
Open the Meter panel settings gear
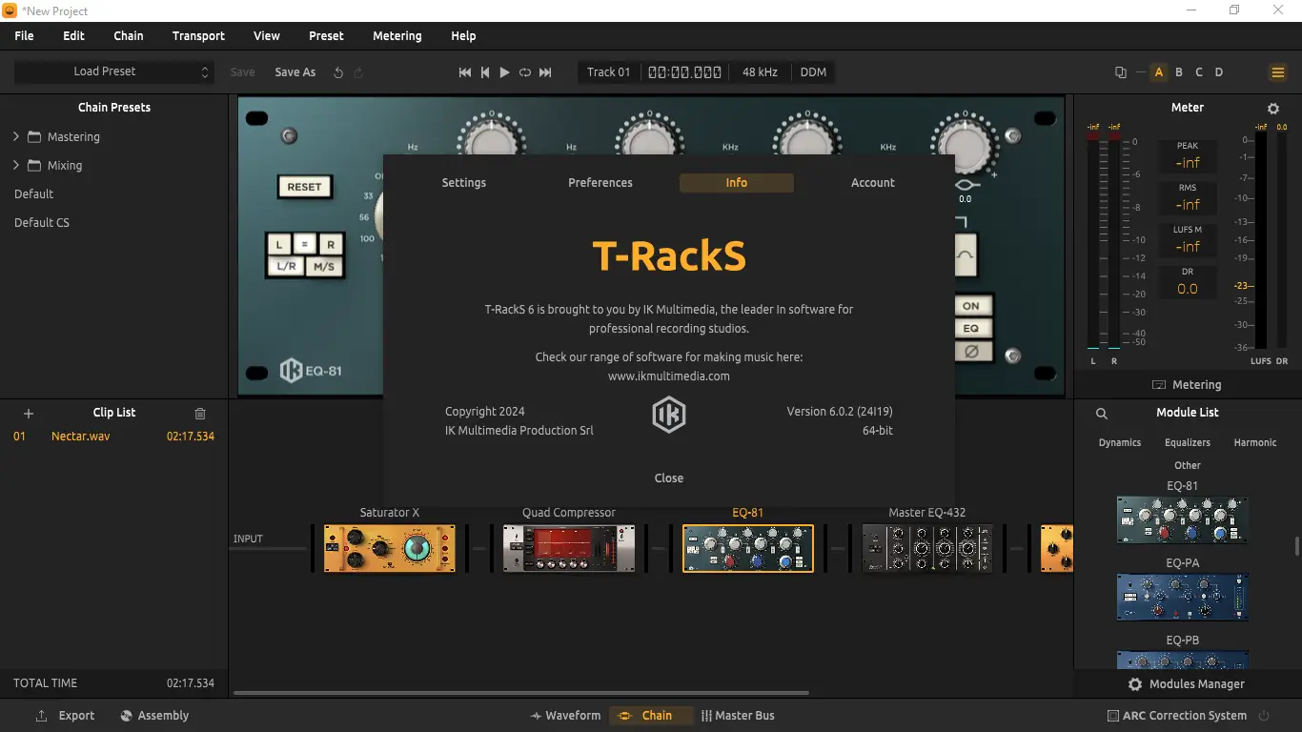[1273, 108]
